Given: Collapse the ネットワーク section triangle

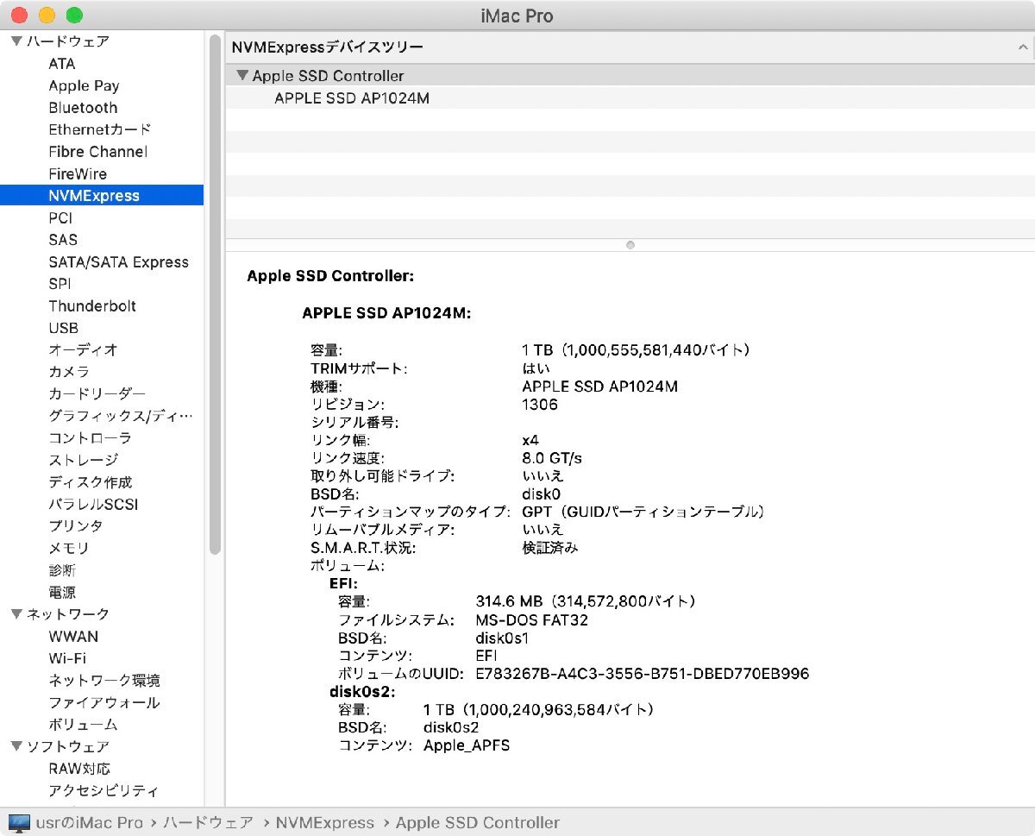Looking at the screenshot, I should pos(16,614).
